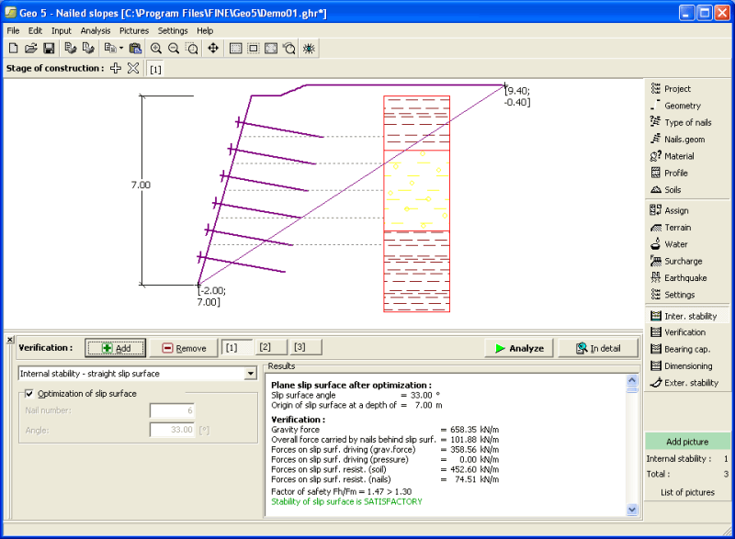Screen dimensions: 735x539
Task: Click the zoom out magnifier icon
Action: pos(174,49)
